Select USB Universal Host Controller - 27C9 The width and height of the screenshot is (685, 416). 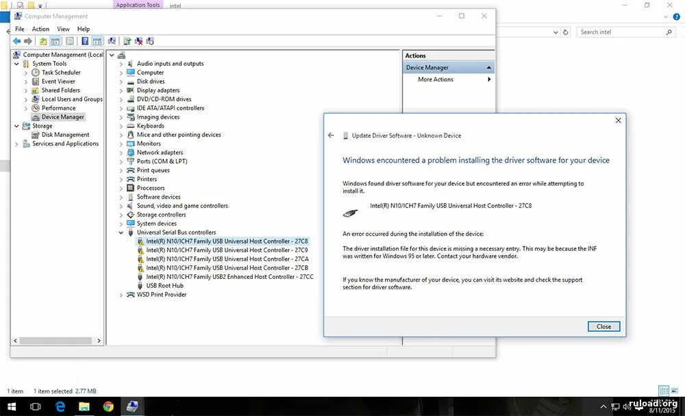(x=227, y=250)
